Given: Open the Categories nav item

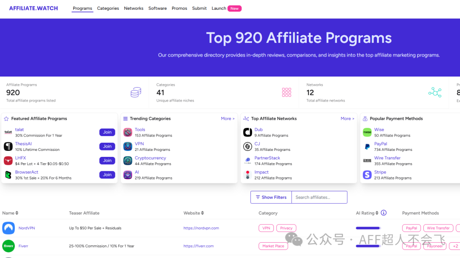Looking at the screenshot, I should click(x=108, y=9).
